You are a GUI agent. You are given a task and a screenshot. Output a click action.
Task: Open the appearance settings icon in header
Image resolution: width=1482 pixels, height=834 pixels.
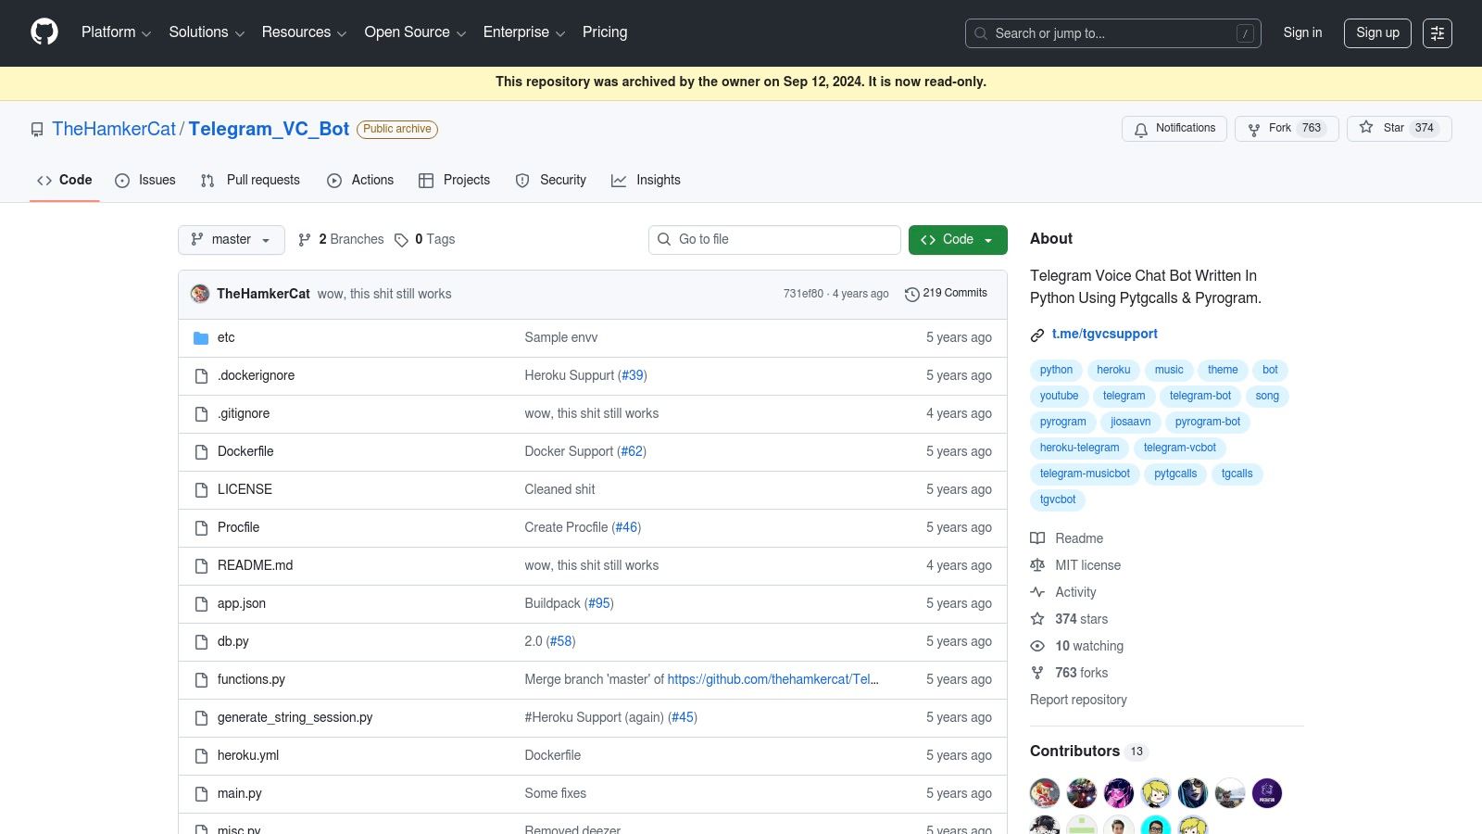(x=1438, y=33)
